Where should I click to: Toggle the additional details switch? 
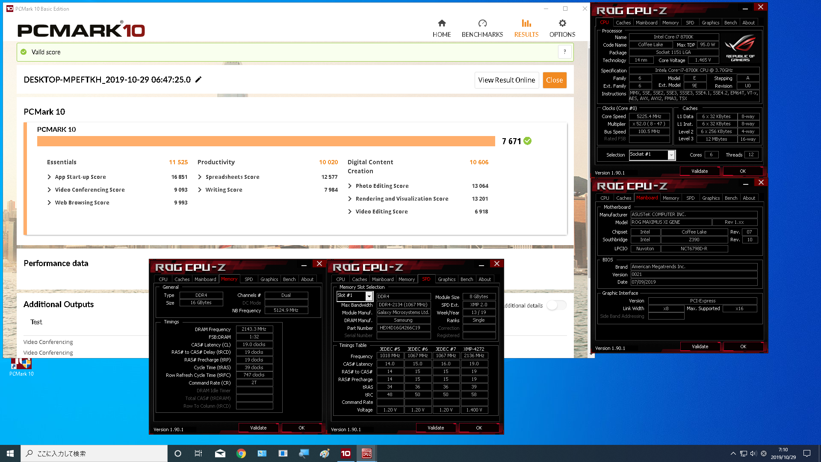(556, 305)
